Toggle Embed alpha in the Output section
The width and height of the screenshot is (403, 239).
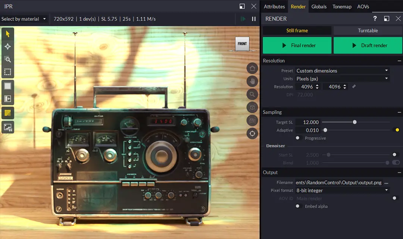297,206
